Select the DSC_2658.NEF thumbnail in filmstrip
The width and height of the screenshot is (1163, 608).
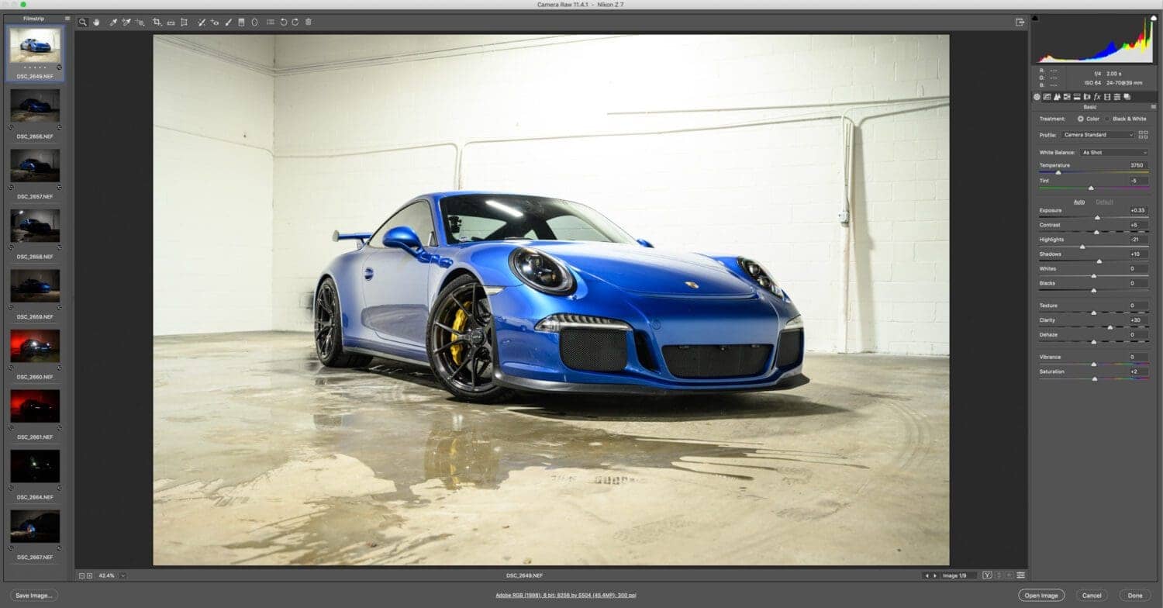point(35,226)
